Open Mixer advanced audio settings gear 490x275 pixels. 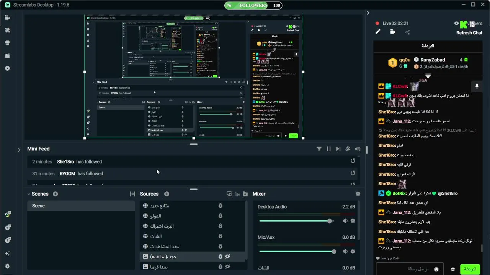tap(358, 194)
